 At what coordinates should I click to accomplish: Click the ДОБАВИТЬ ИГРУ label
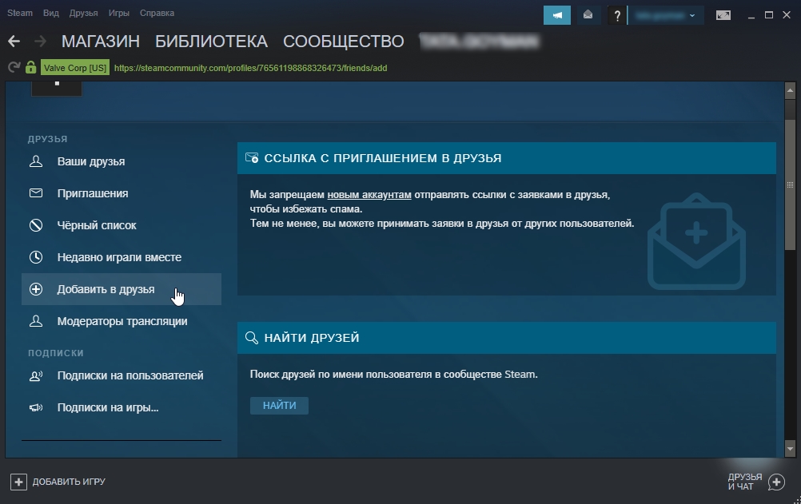pyautogui.click(x=69, y=482)
